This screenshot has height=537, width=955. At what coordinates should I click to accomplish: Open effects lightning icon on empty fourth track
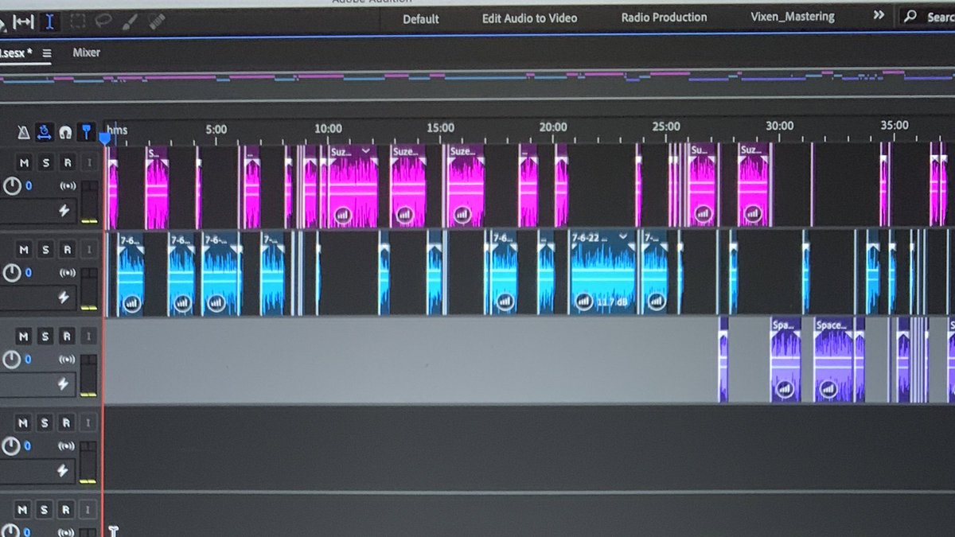(64, 470)
